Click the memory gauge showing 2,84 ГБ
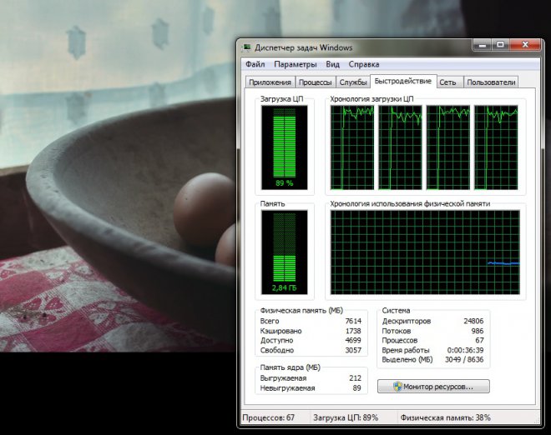The width and height of the screenshot is (551, 435). (x=285, y=252)
